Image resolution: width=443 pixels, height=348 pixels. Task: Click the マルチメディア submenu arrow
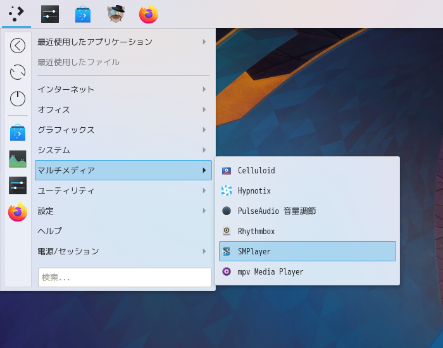point(204,170)
